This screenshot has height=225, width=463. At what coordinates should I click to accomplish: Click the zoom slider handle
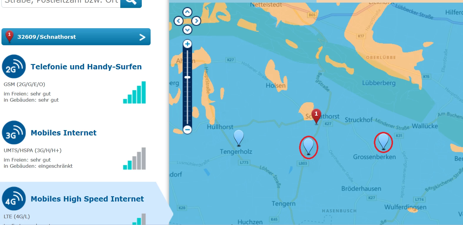(x=187, y=77)
